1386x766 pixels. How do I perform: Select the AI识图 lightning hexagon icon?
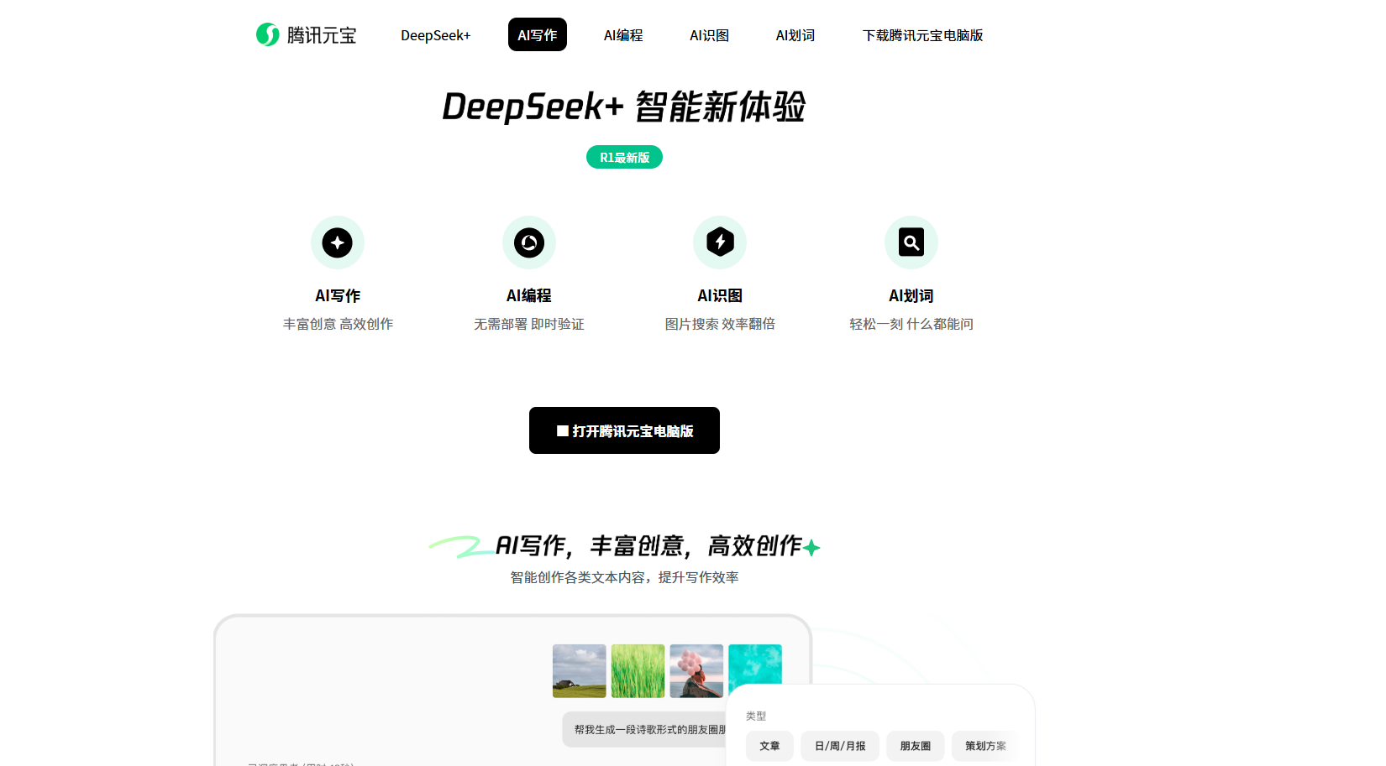[720, 242]
